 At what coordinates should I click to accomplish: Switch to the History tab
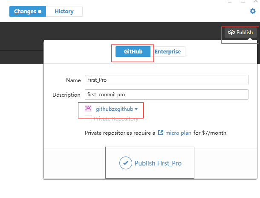point(64,11)
